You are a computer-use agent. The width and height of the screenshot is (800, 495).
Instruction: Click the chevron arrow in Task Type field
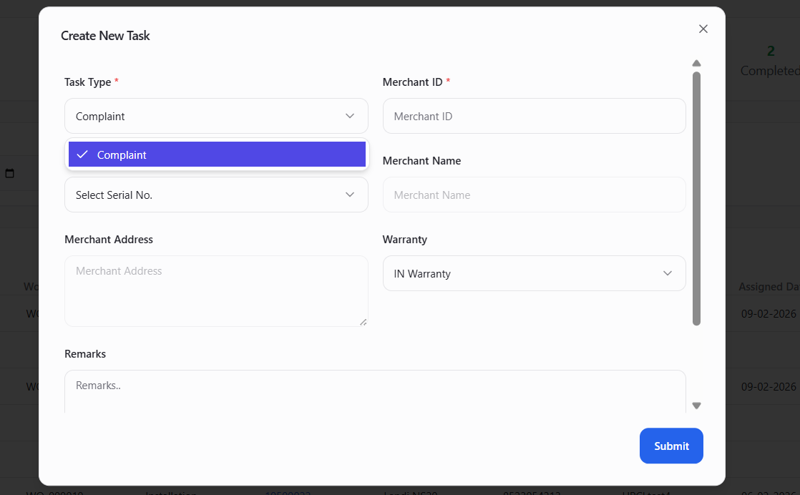tap(350, 116)
